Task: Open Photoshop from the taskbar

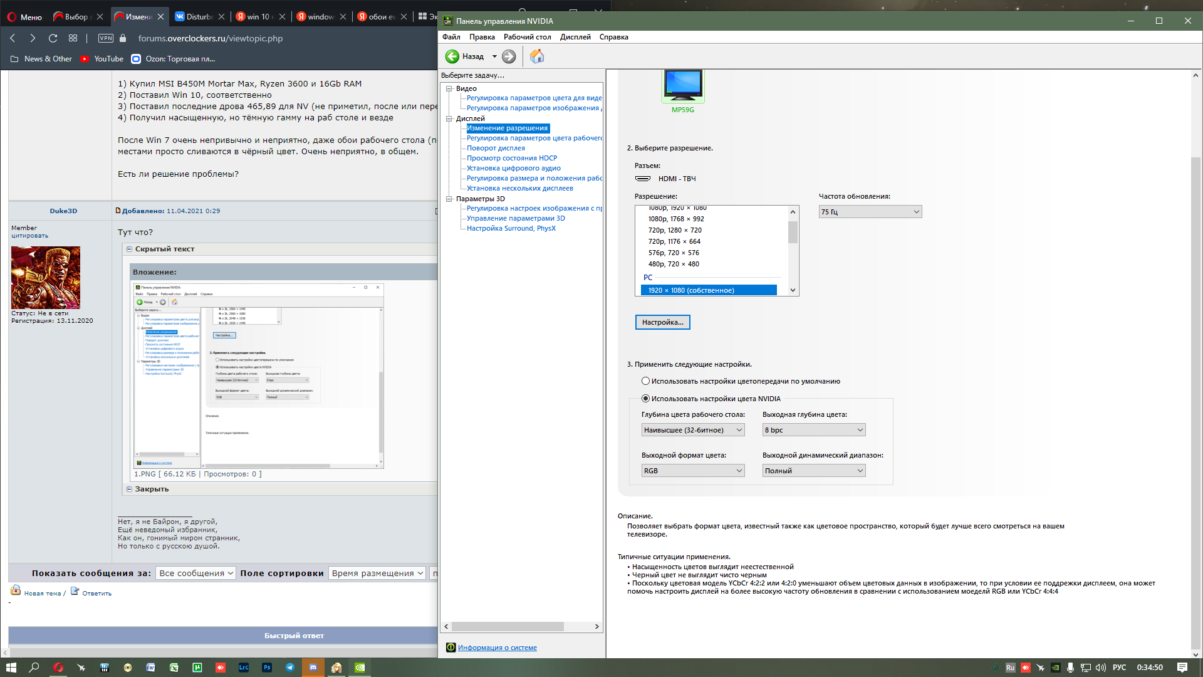Action: (x=267, y=668)
